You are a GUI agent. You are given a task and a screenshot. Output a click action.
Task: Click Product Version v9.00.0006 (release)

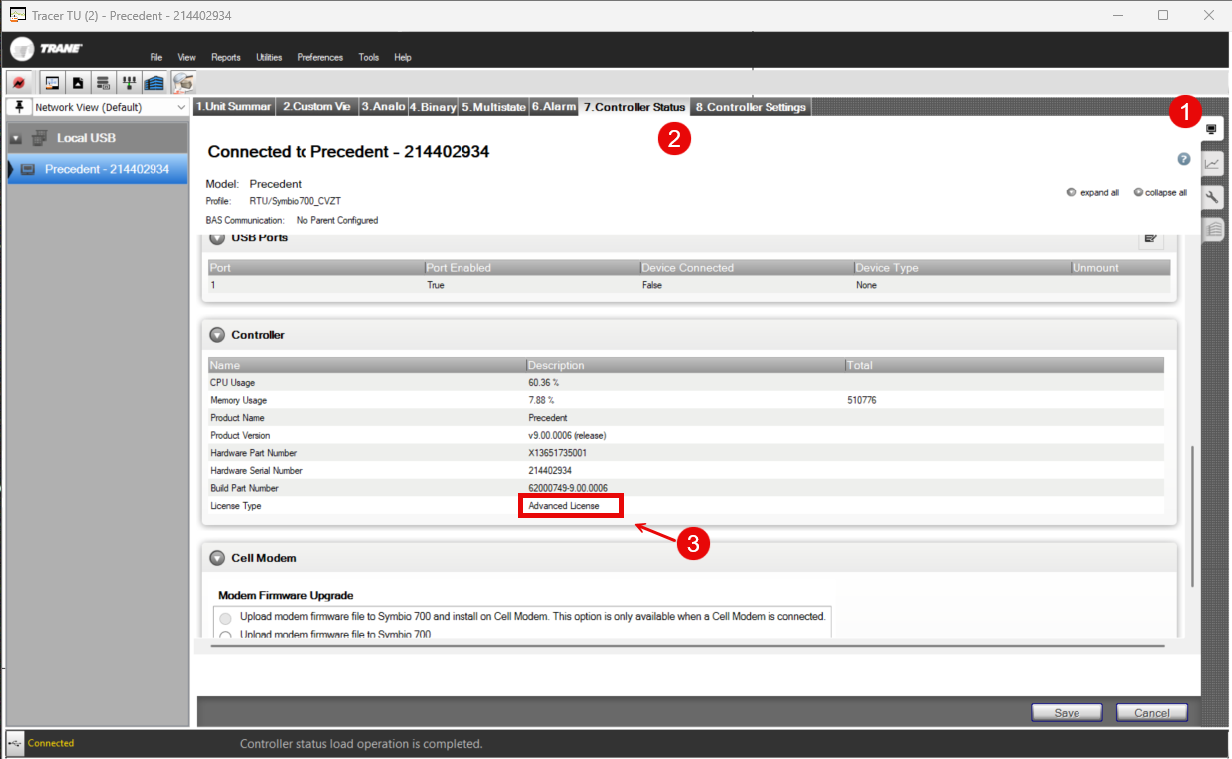[567, 435]
